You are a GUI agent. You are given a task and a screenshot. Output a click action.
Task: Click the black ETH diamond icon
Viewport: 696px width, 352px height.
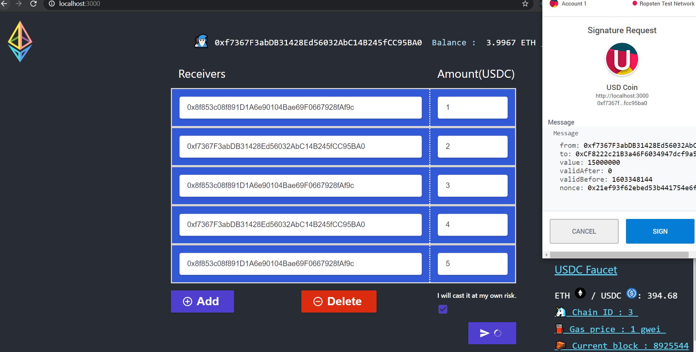(x=580, y=293)
